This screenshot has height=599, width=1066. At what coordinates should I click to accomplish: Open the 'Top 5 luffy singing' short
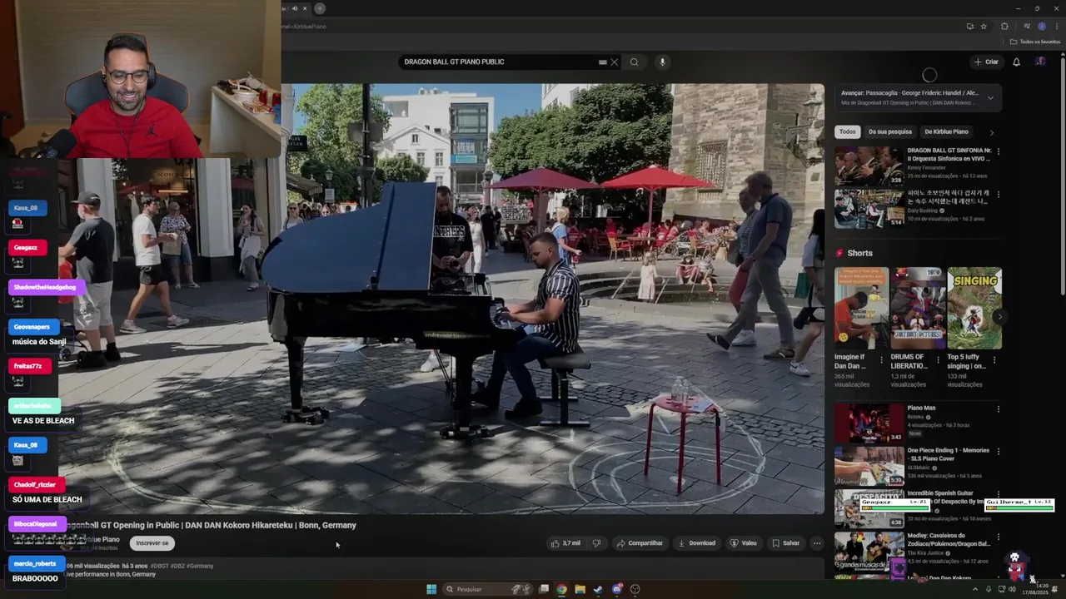pyautogui.click(x=974, y=308)
